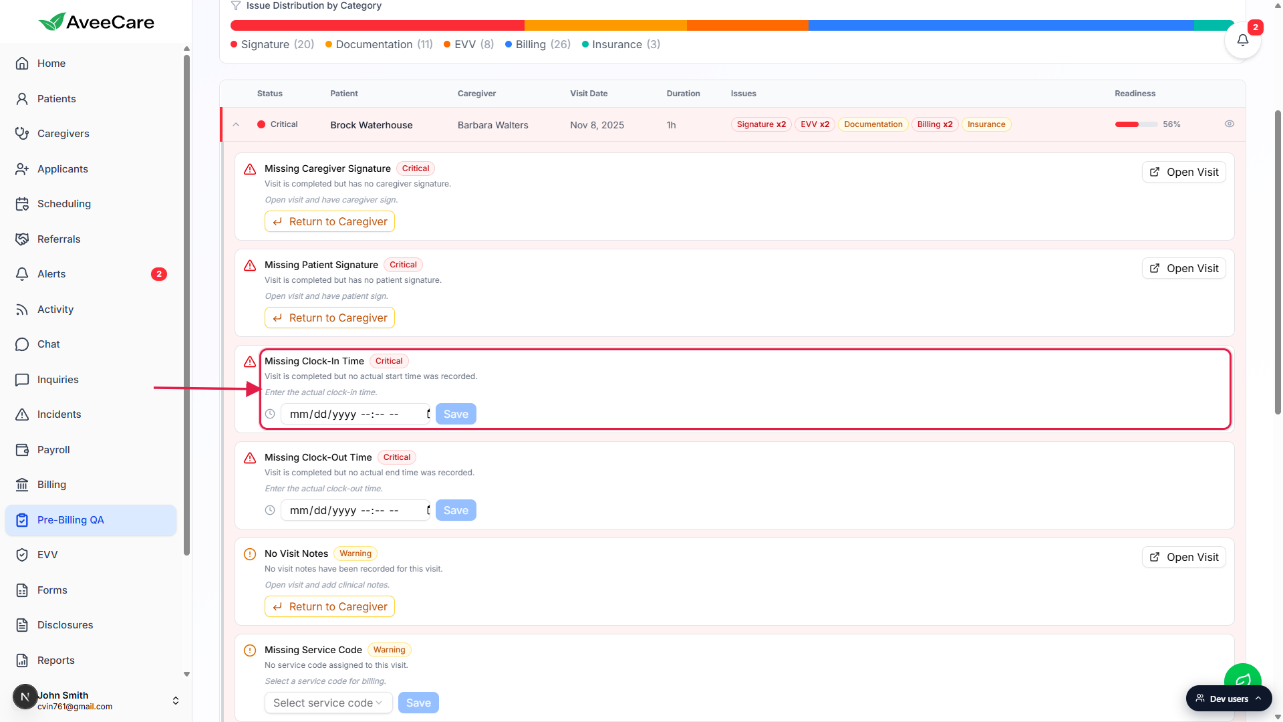Collapse the Brock Waterhouse visit row
This screenshot has width=1283, height=722.
click(x=236, y=124)
